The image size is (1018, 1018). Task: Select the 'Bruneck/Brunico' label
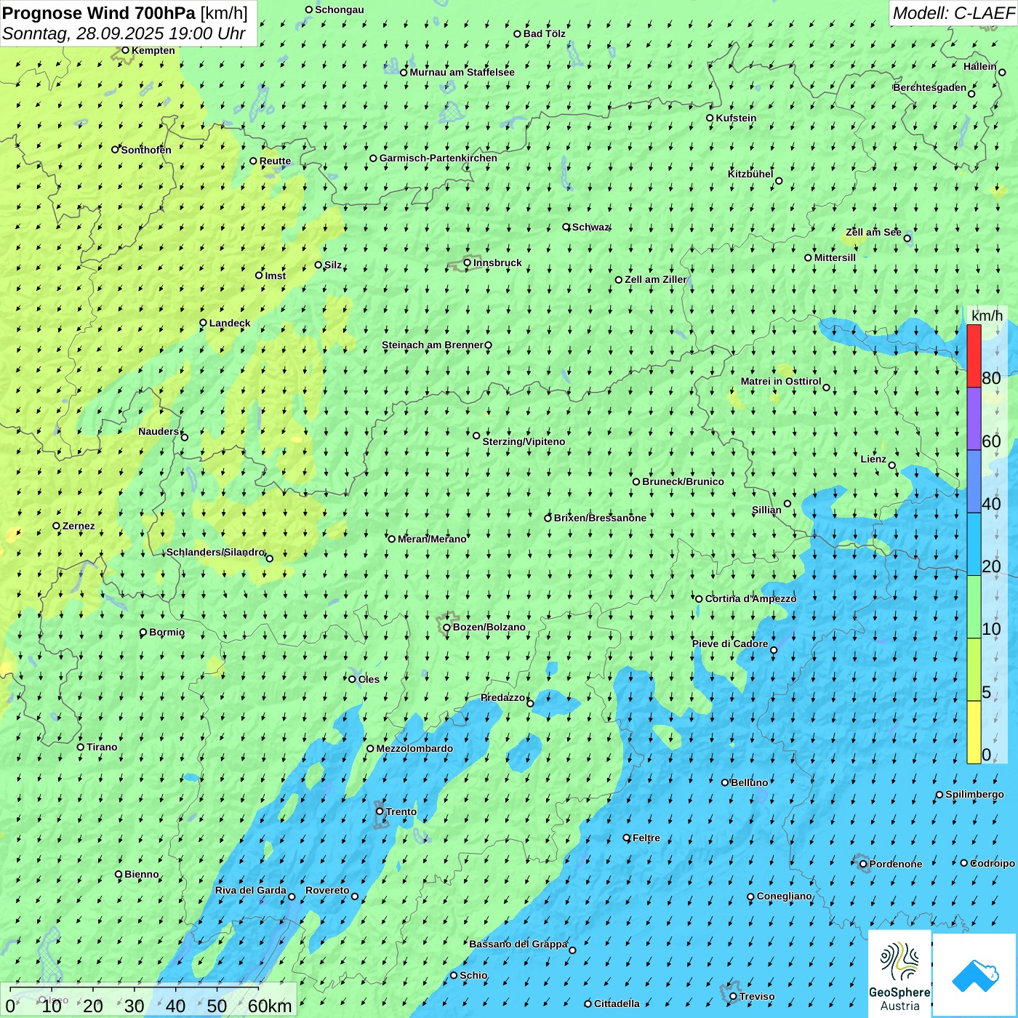coord(683,481)
